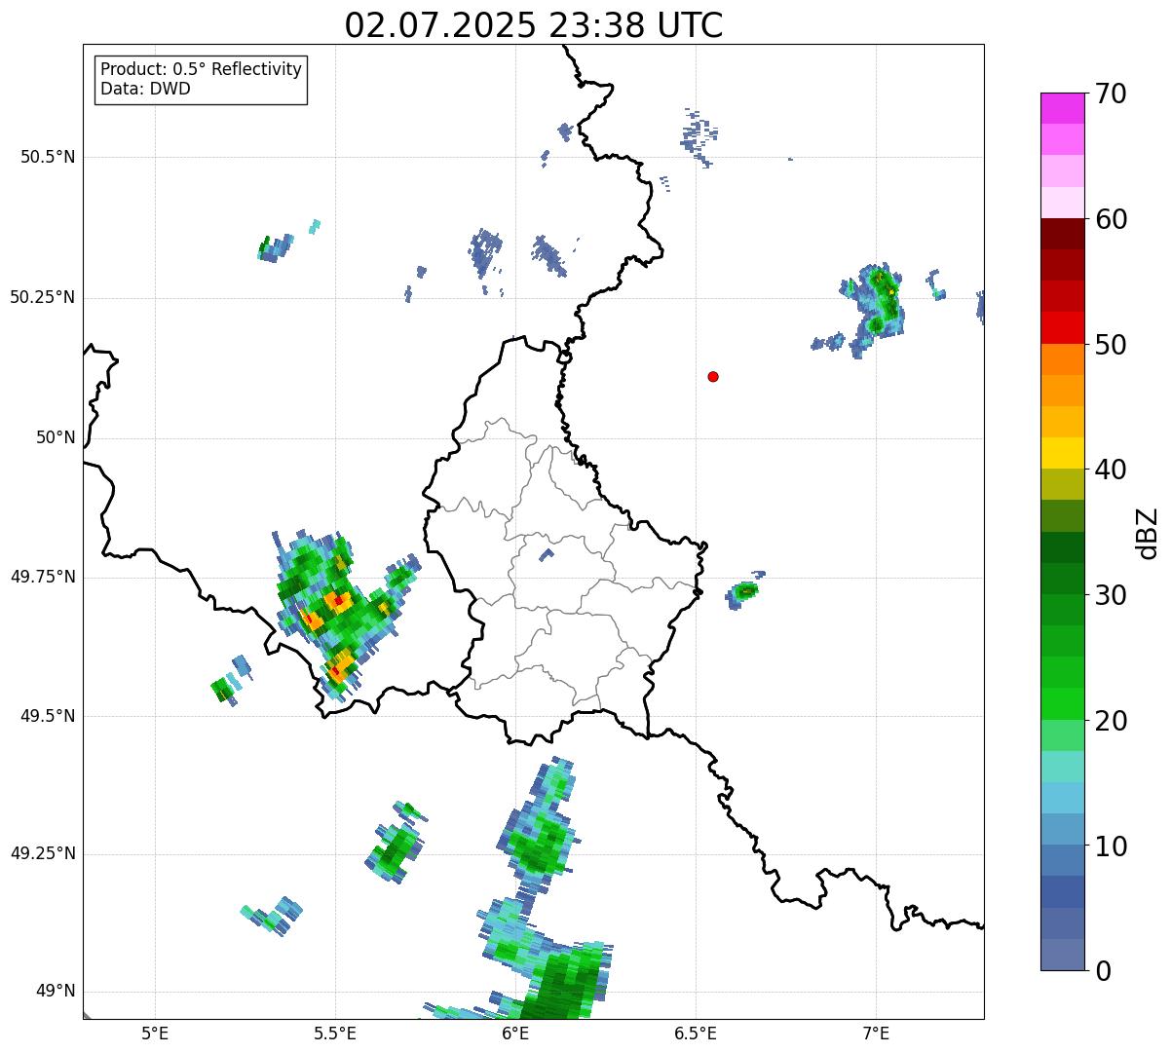Click the 50°N latitude label

(56, 437)
